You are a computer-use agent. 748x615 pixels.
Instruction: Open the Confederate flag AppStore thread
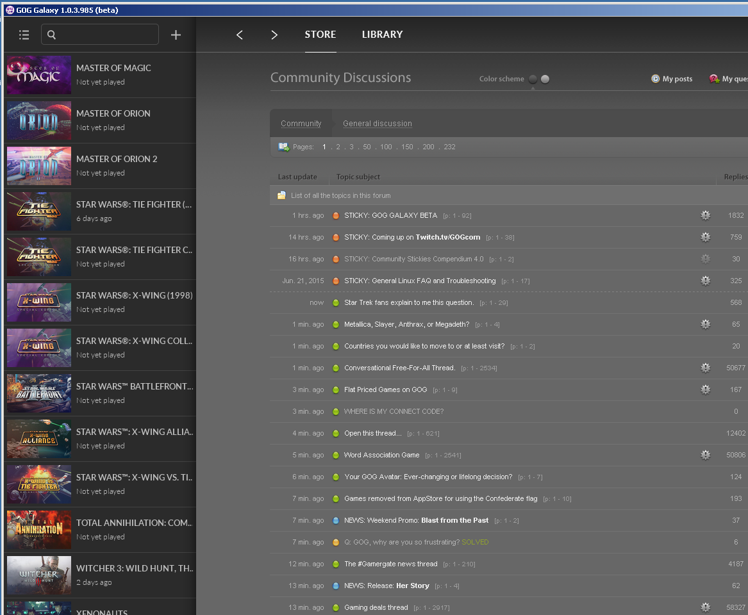(x=441, y=498)
